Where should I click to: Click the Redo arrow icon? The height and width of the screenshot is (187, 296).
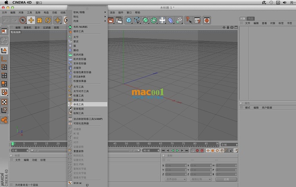[14, 20]
